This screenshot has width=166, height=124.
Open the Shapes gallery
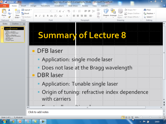coord(106,13)
